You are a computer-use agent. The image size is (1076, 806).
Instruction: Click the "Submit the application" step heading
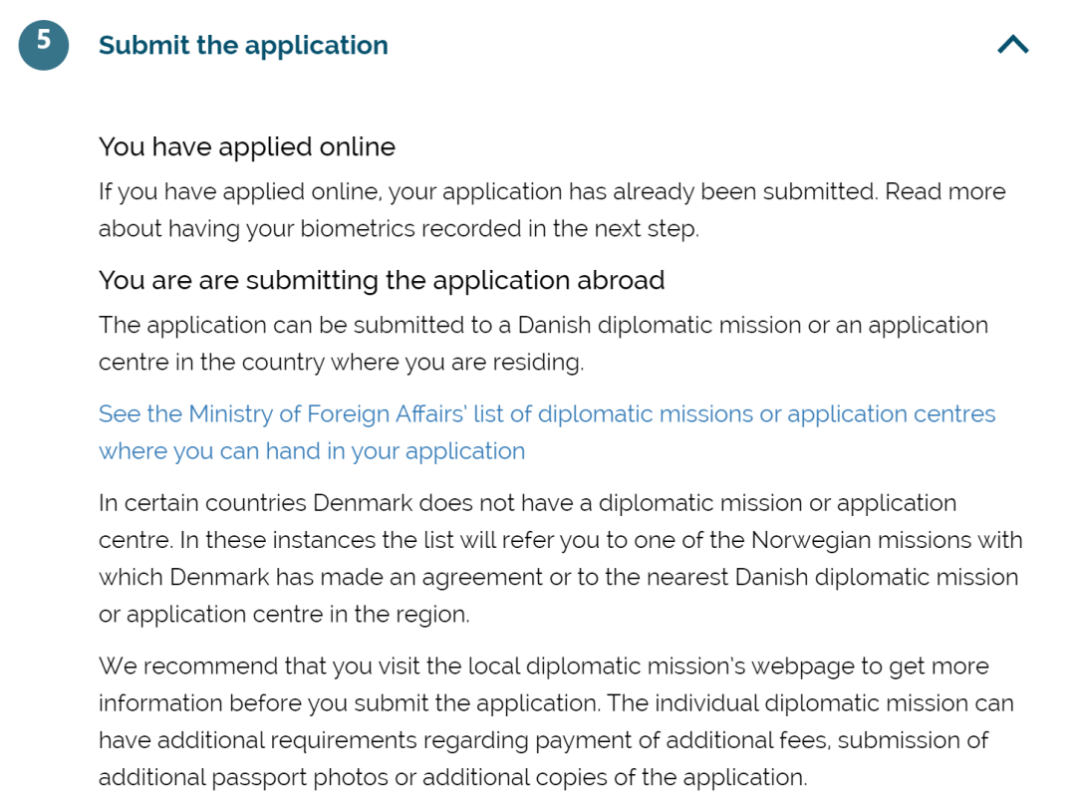pos(243,46)
